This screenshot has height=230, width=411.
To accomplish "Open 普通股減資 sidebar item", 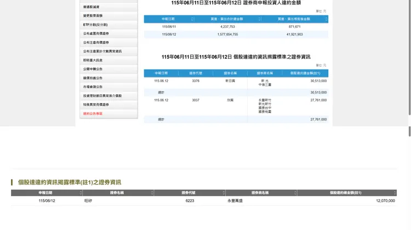I will point(109,7).
